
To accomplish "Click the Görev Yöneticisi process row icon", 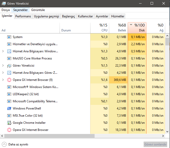I will click(x=9, y=66).
